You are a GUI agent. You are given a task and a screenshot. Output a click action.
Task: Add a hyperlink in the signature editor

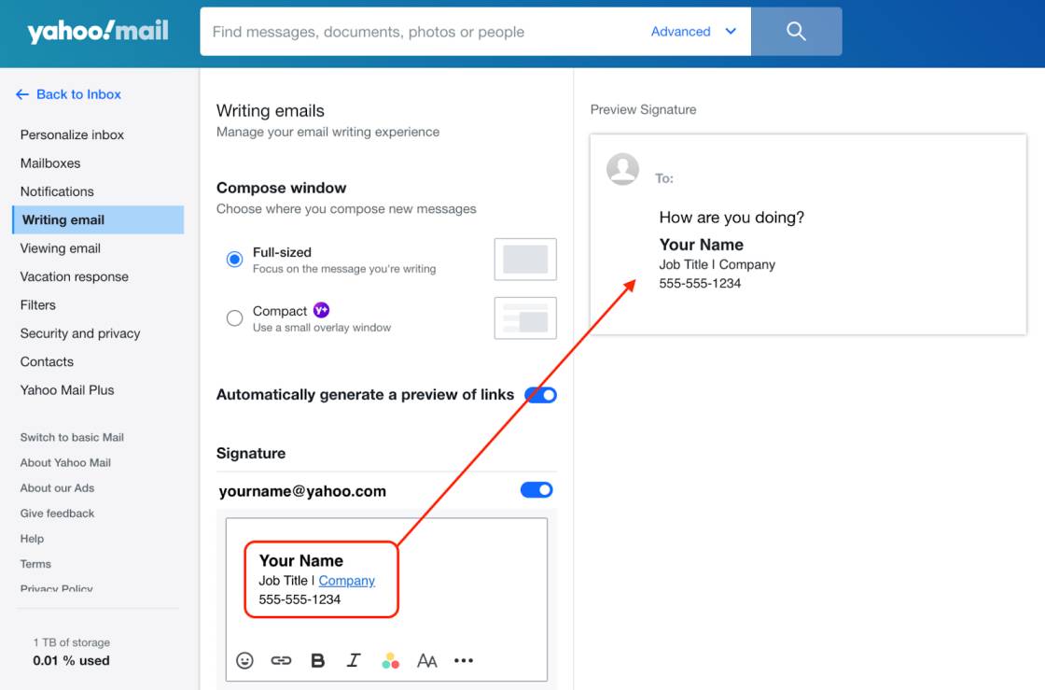(281, 660)
